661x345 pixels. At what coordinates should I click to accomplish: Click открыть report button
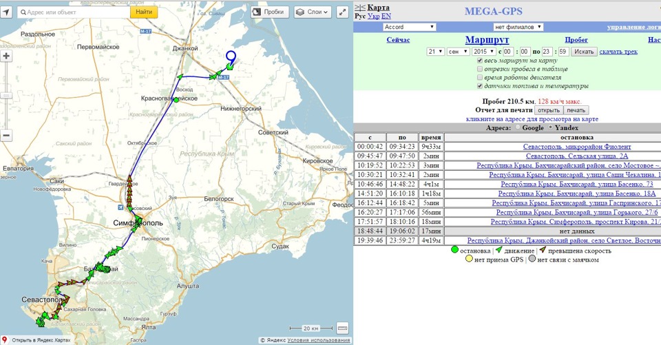tap(549, 110)
